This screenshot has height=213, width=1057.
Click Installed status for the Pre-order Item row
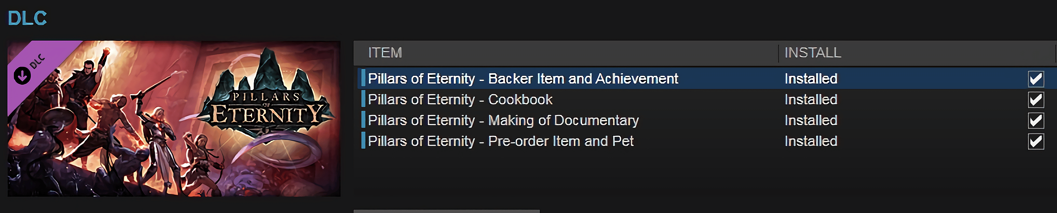click(x=811, y=141)
